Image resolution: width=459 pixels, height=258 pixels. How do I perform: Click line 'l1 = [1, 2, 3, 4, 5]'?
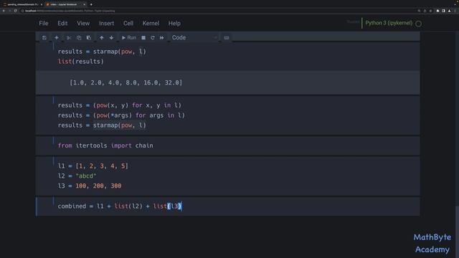coord(93,166)
